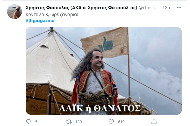Select the tweet text Κάντε λάικ, ωρέ ζαγάρια!
The image size is (190, 126).
pyautogui.click(x=52, y=14)
